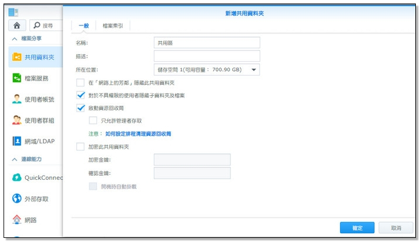
Task: Collapse the 連線能力 sidebar section
Action: pyautogui.click(x=15, y=159)
